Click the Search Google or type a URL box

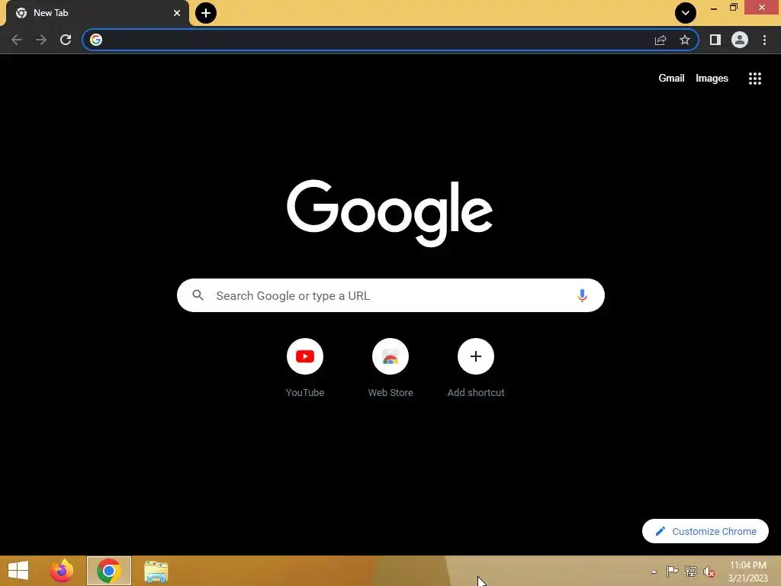[x=390, y=295]
